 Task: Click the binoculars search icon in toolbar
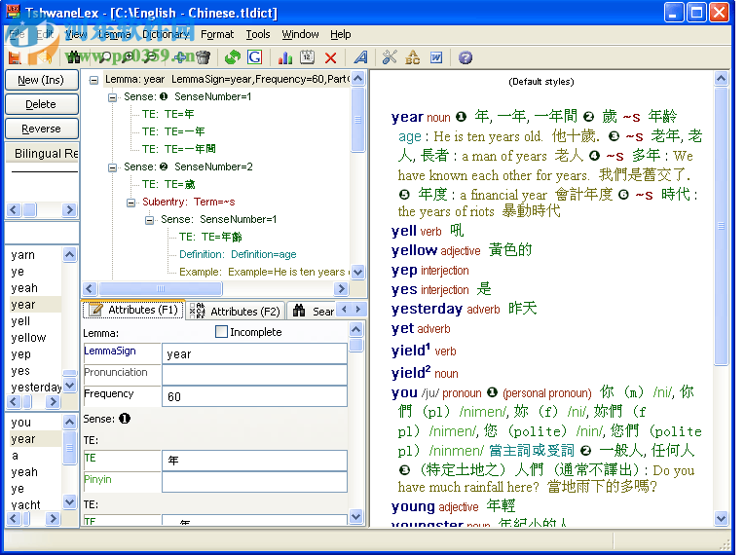pyautogui.click(x=73, y=57)
